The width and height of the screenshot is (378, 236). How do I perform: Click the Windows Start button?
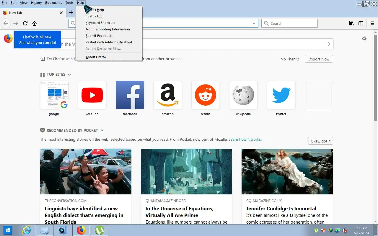(8, 230)
